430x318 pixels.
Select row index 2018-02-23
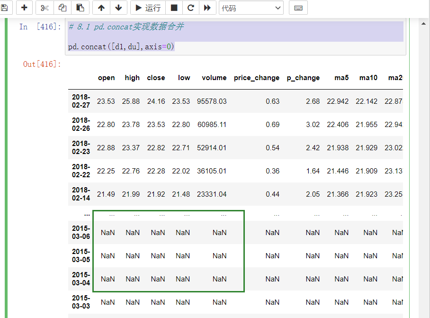click(x=81, y=147)
